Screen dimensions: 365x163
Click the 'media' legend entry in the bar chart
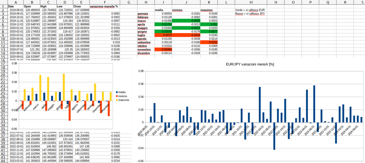point(120,92)
